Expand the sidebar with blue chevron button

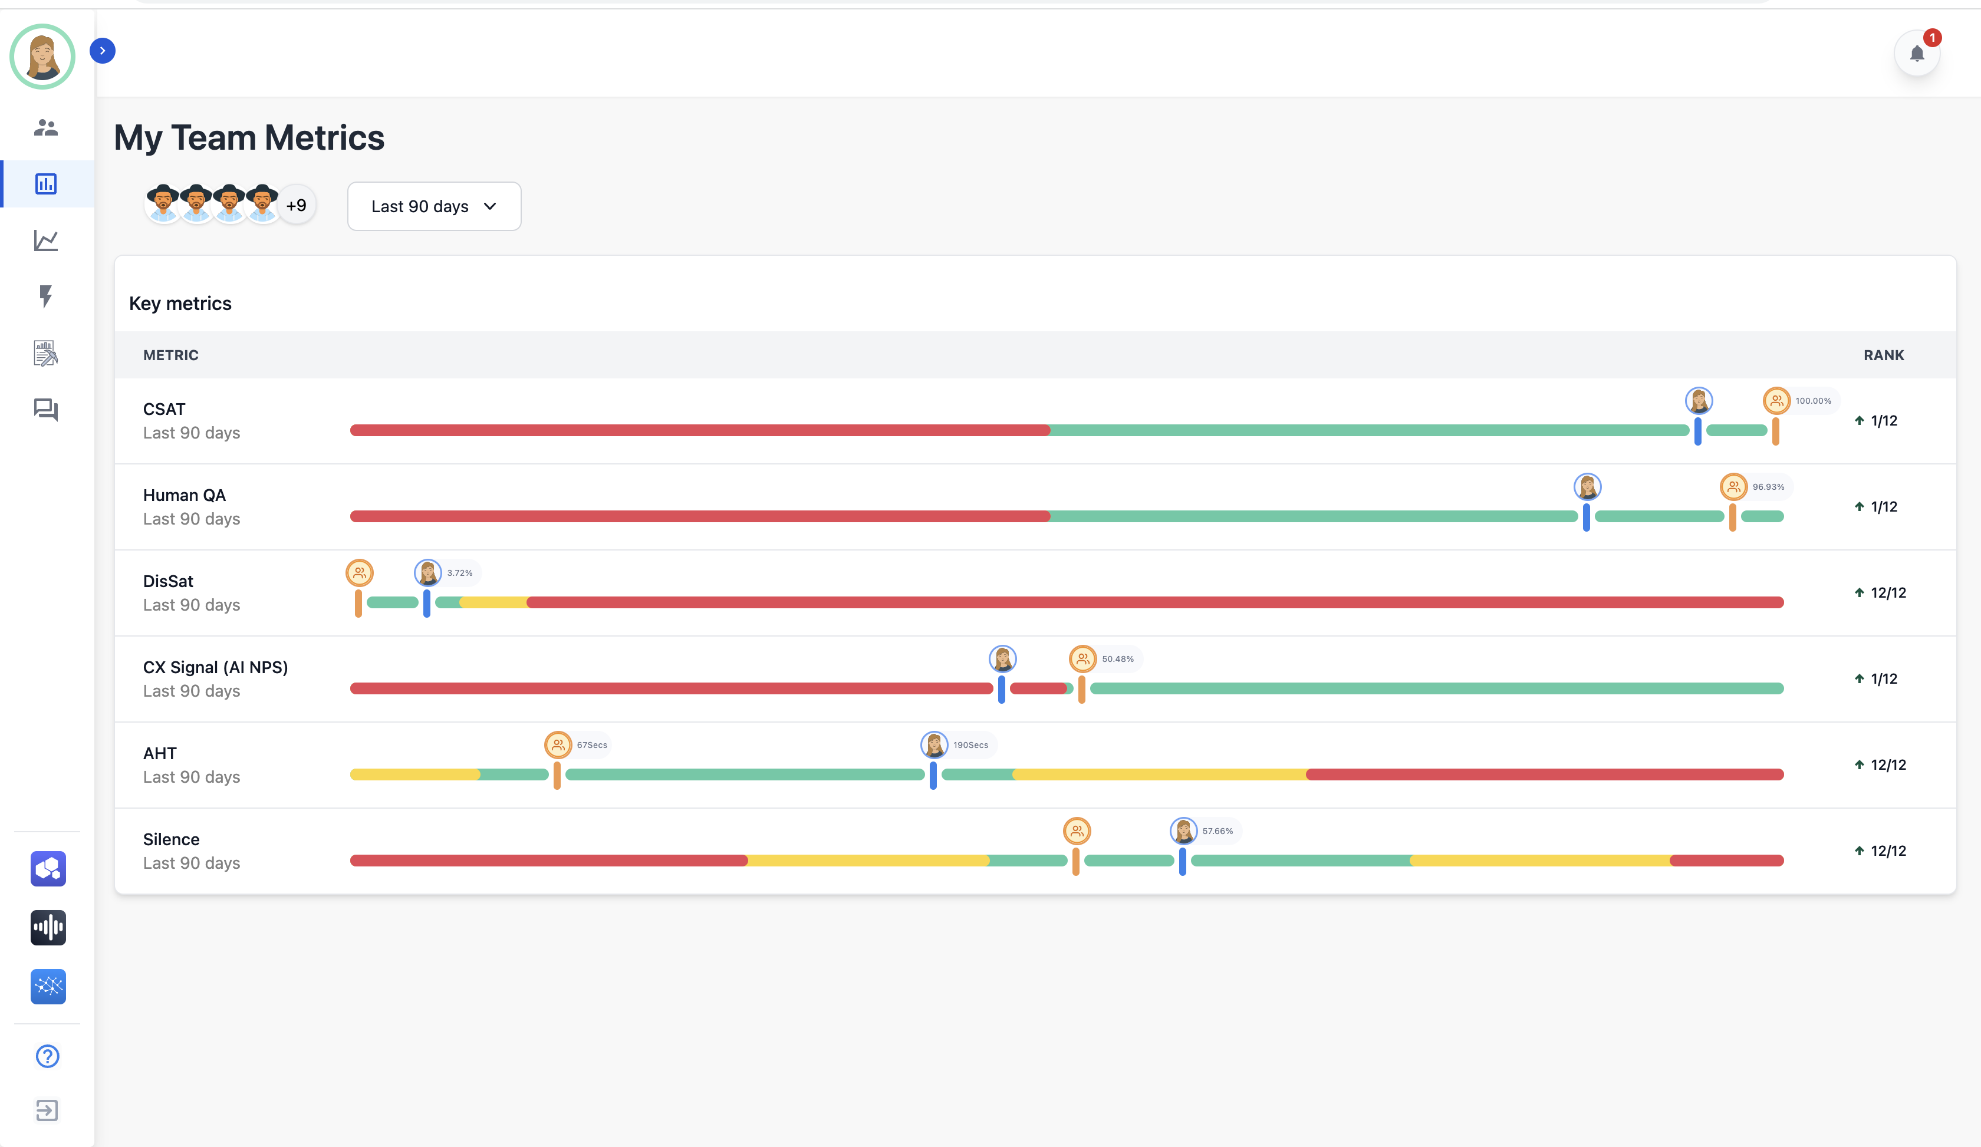pyautogui.click(x=103, y=51)
